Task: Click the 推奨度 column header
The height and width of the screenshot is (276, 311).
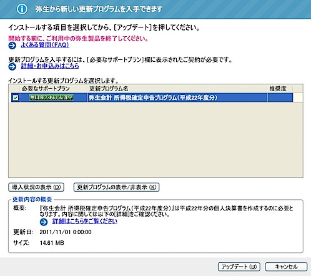Action: (x=280, y=89)
